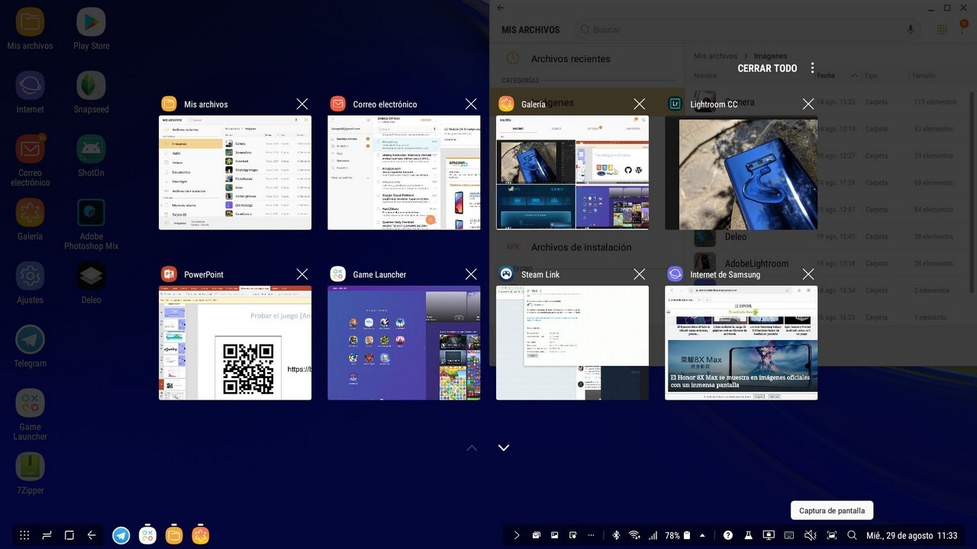Launch ShotOn app from desktop
Viewport: 977px width, 549px height.
click(x=91, y=156)
